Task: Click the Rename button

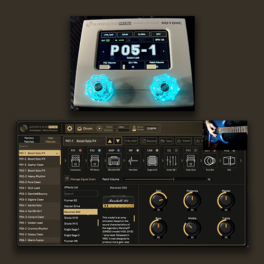Action: point(149,141)
